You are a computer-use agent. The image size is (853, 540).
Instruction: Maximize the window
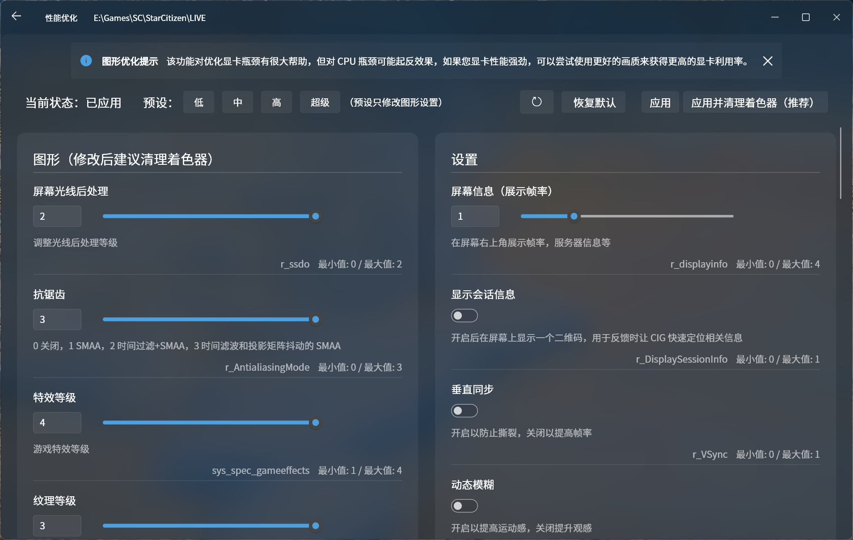pos(806,17)
